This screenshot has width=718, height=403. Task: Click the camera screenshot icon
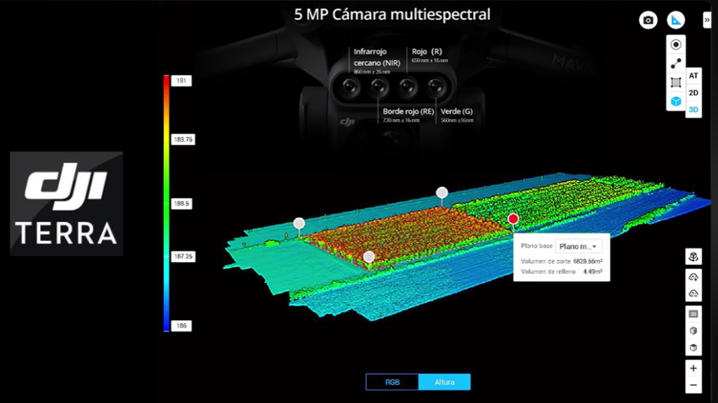648,20
